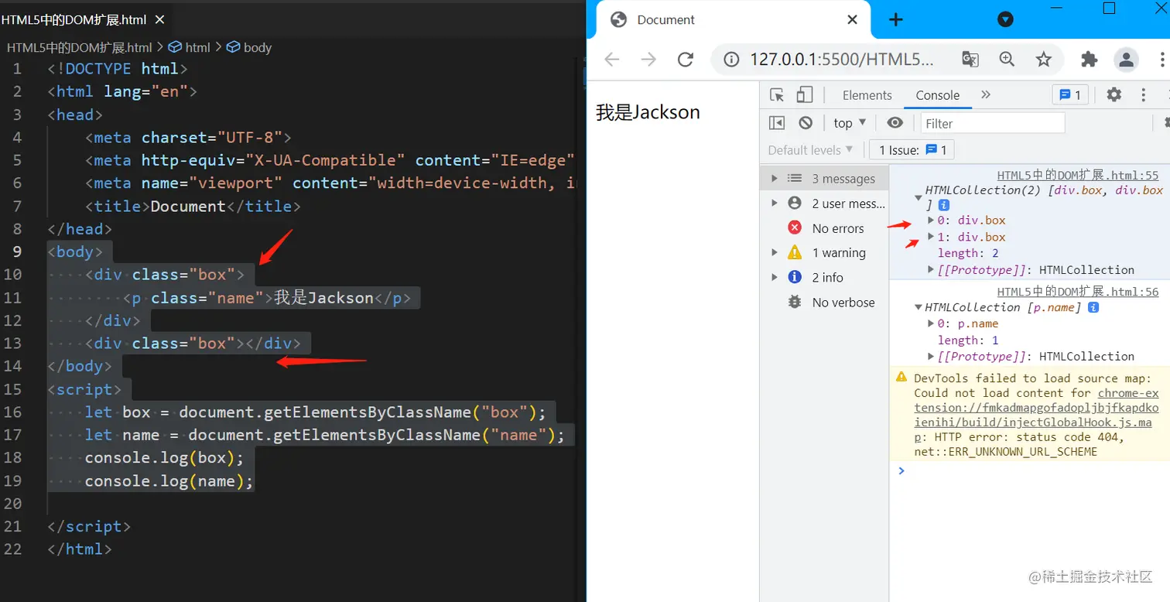Select the No verbose filter
1170x602 pixels.
[825, 303]
